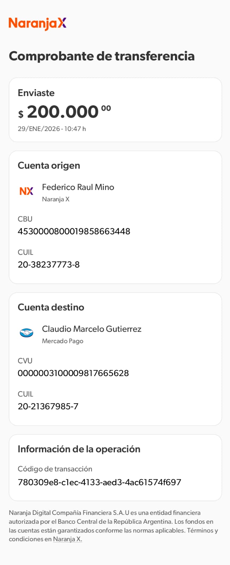Click the transaction code value
This screenshot has height=565, width=230.
coord(99,482)
